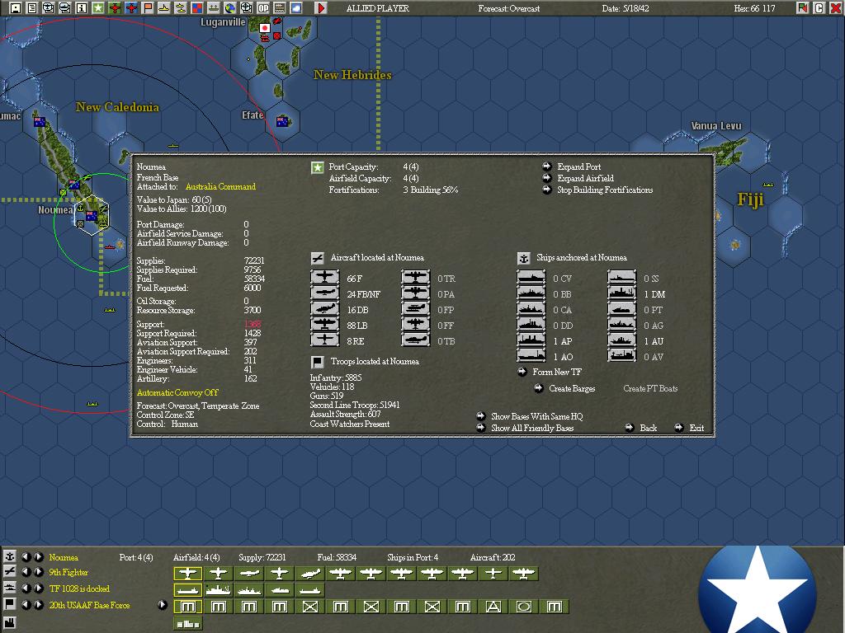Click the fighter aircraft icon next to 66 F
This screenshot has width=845, height=633.
point(325,278)
